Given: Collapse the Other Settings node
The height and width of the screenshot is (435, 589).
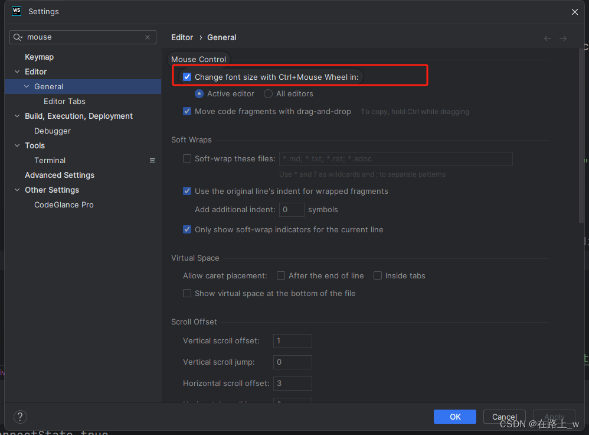Looking at the screenshot, I should point(17,190).
